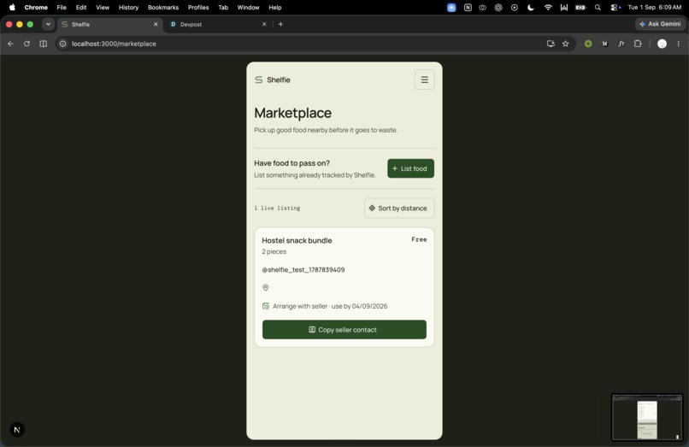Open the Extensions puzzle icon
689x447 pixels.
point(638,44)
